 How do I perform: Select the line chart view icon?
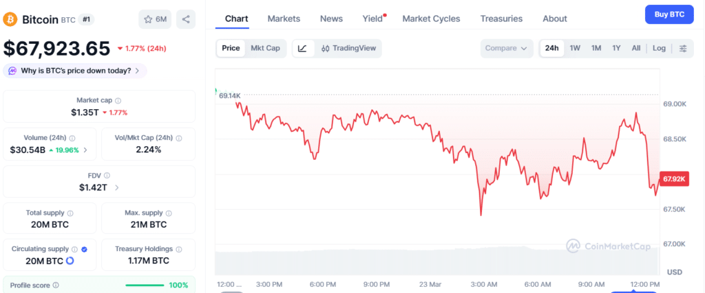(302, 48)
